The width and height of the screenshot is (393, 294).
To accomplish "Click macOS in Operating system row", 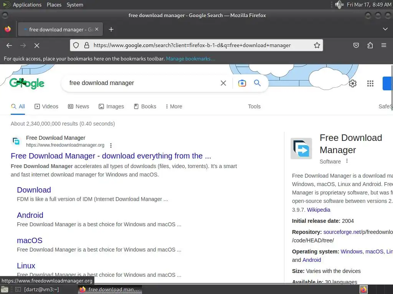I will tap(375, 252).
